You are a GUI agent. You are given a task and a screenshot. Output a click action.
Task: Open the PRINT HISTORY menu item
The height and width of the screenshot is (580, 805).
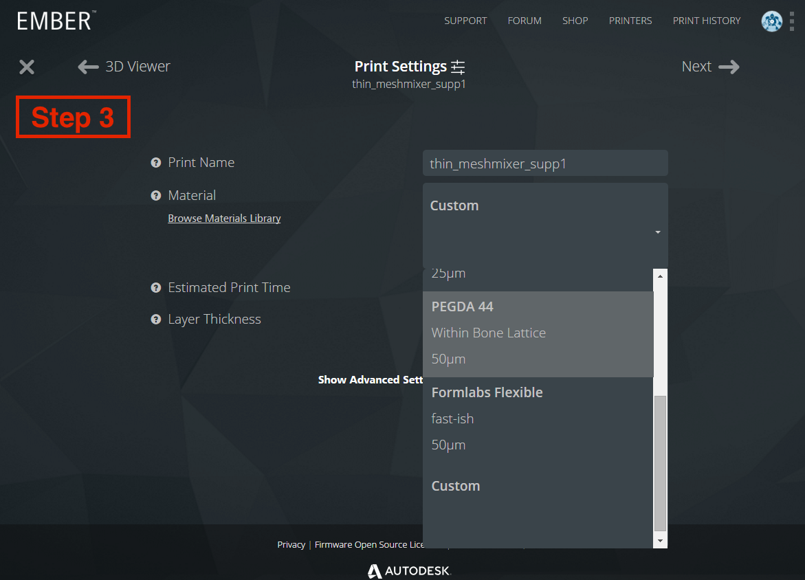tap(707, 21)
